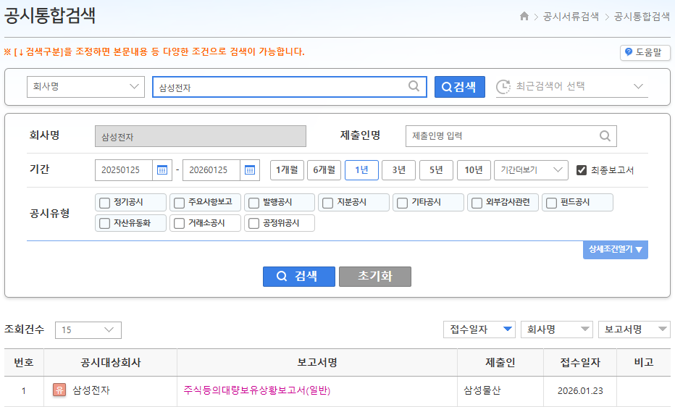Check the 지분공시 checkbox
The height and width of the screenshot is (407, 675).
(327, 203)
